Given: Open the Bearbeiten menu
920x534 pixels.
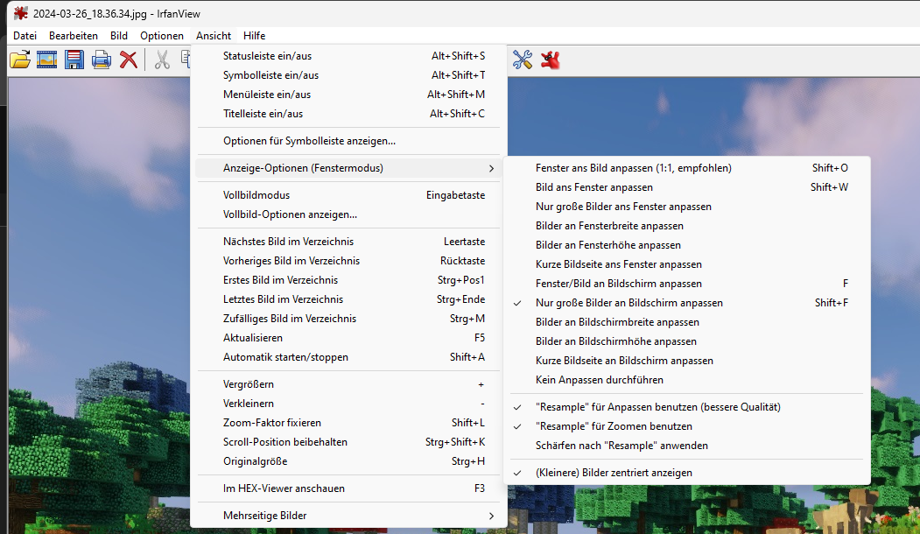Looking at the screenshot, I should tap(74, 36).
